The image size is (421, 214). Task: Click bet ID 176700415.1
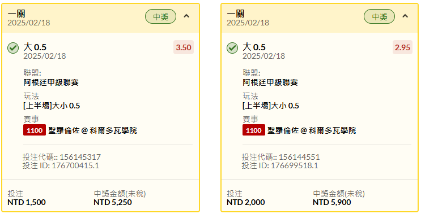(75, 165)
